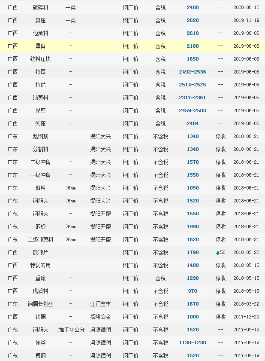265x361 pixels.
Task: Click 盛隆冶金 mill name
Action: 100,317
